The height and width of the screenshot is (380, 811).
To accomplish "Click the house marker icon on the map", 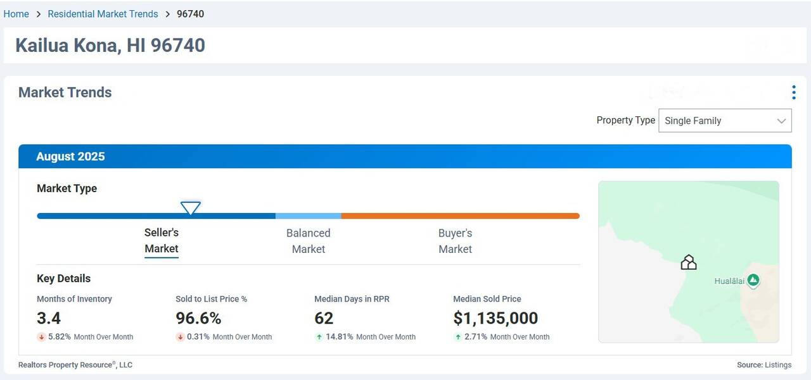I will 688,262.
